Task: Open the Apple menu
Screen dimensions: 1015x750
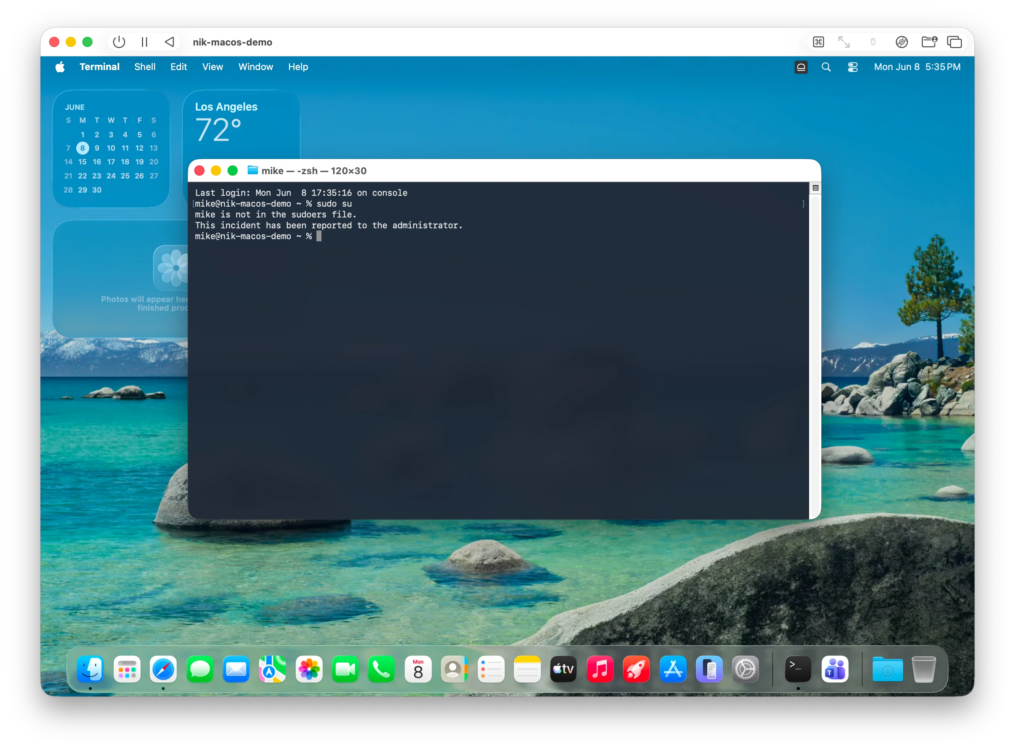Action: (60, 67)
